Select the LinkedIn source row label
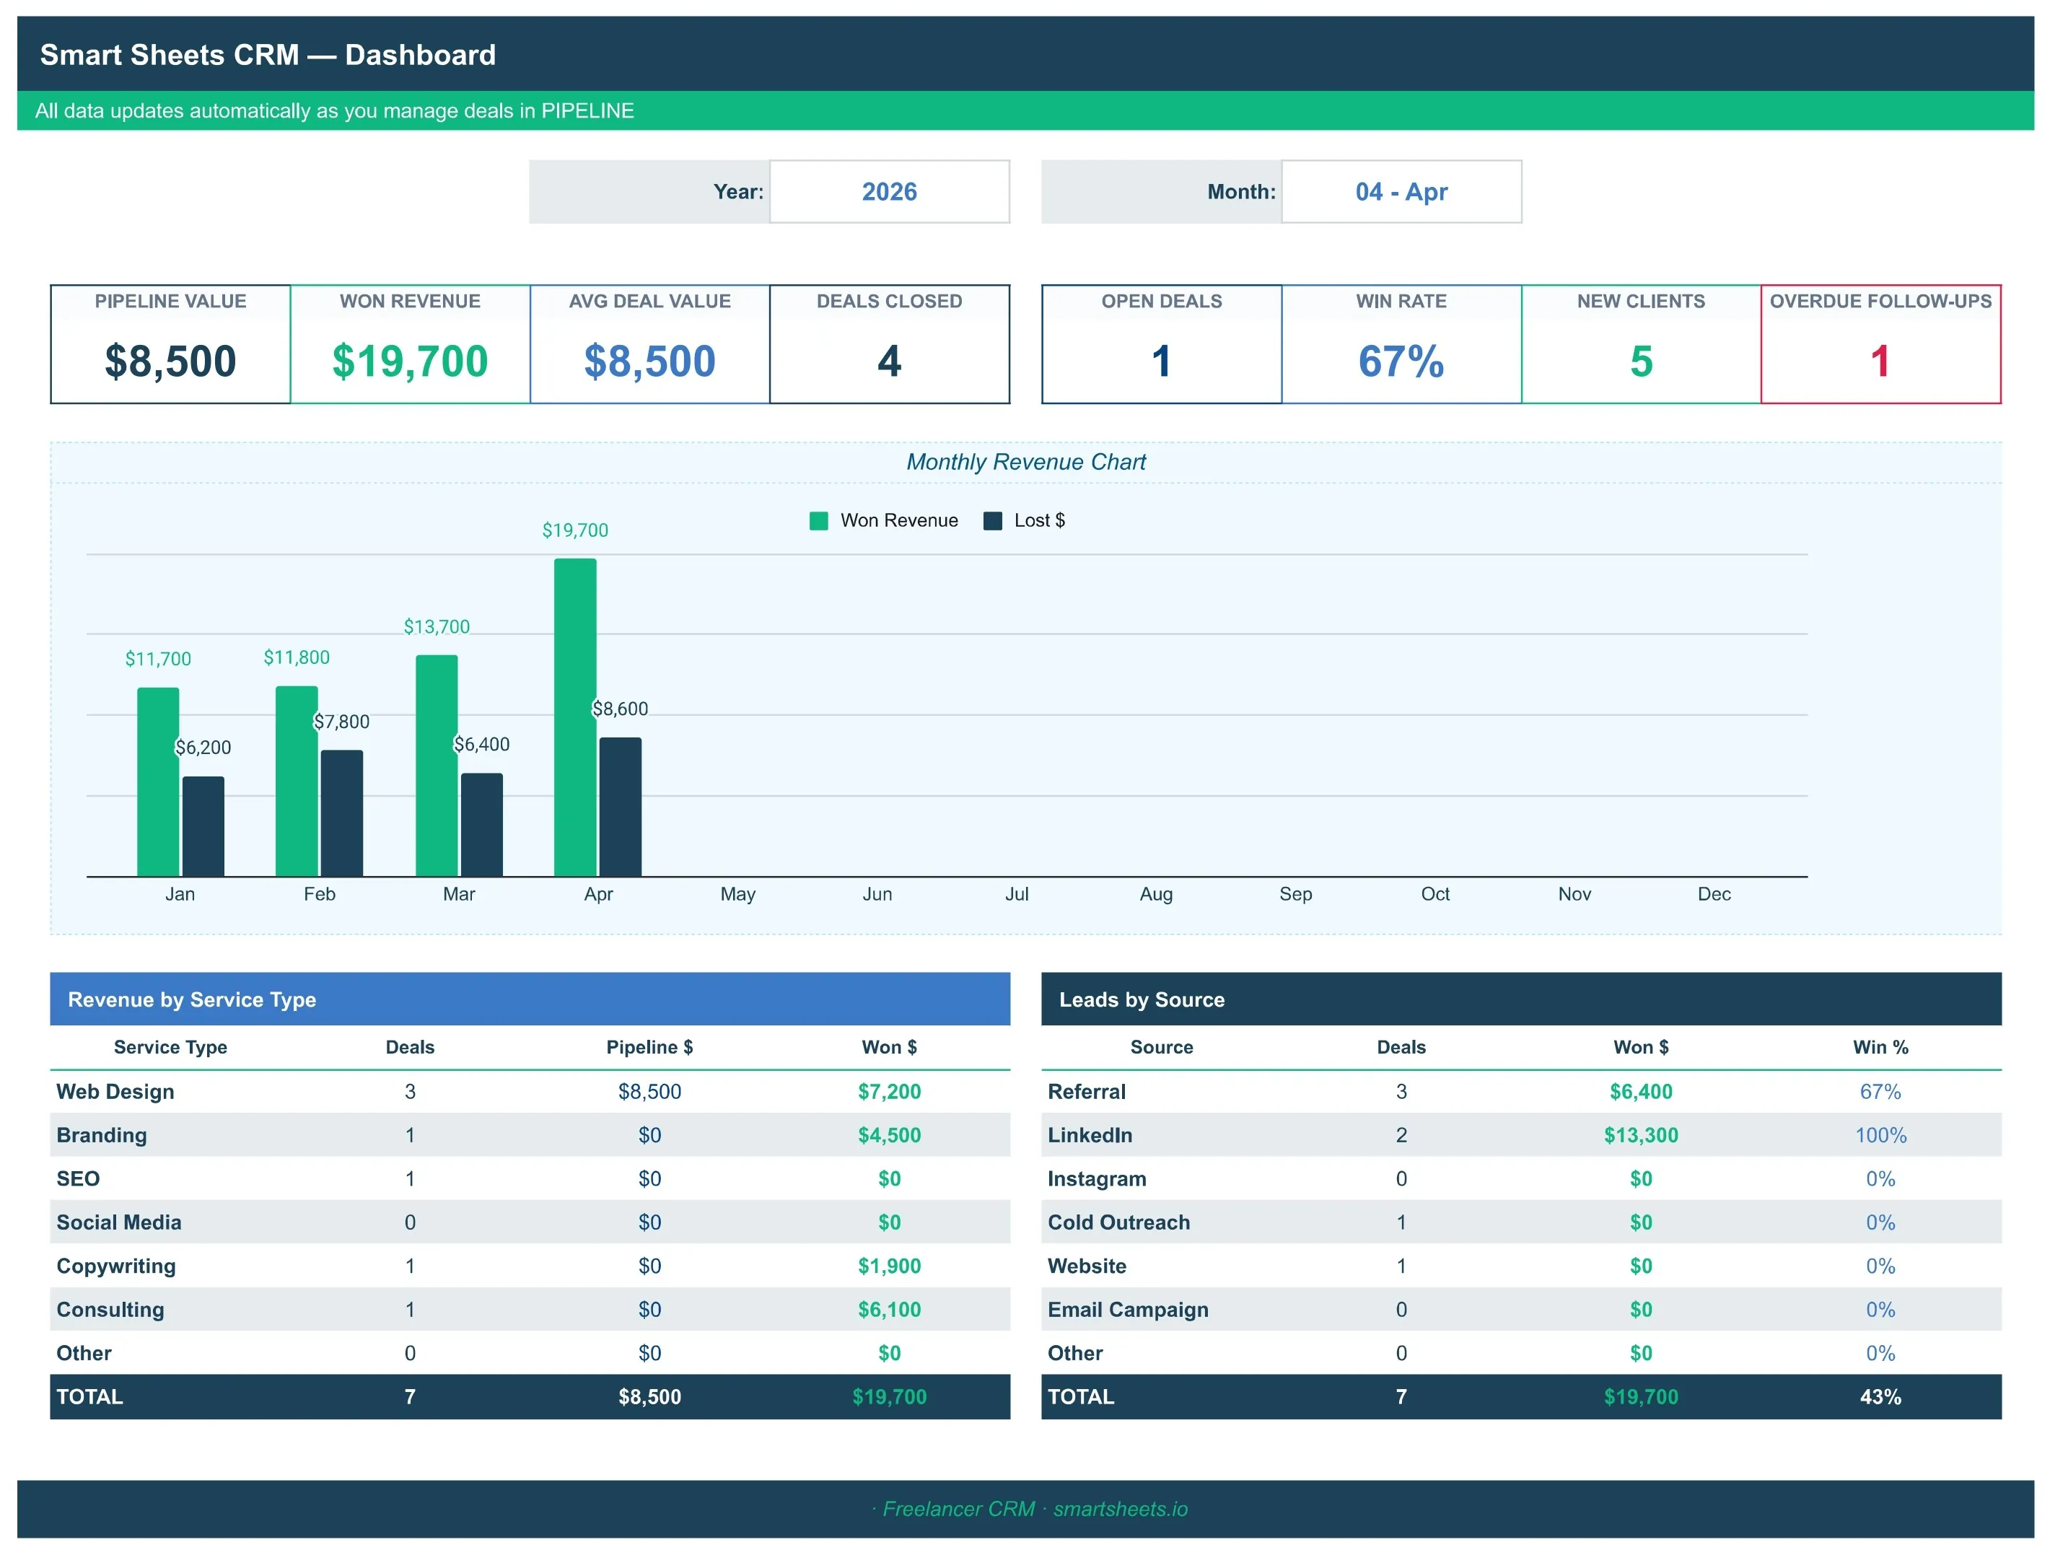This screenshot has height=1563, width=2050. 1090,1135
